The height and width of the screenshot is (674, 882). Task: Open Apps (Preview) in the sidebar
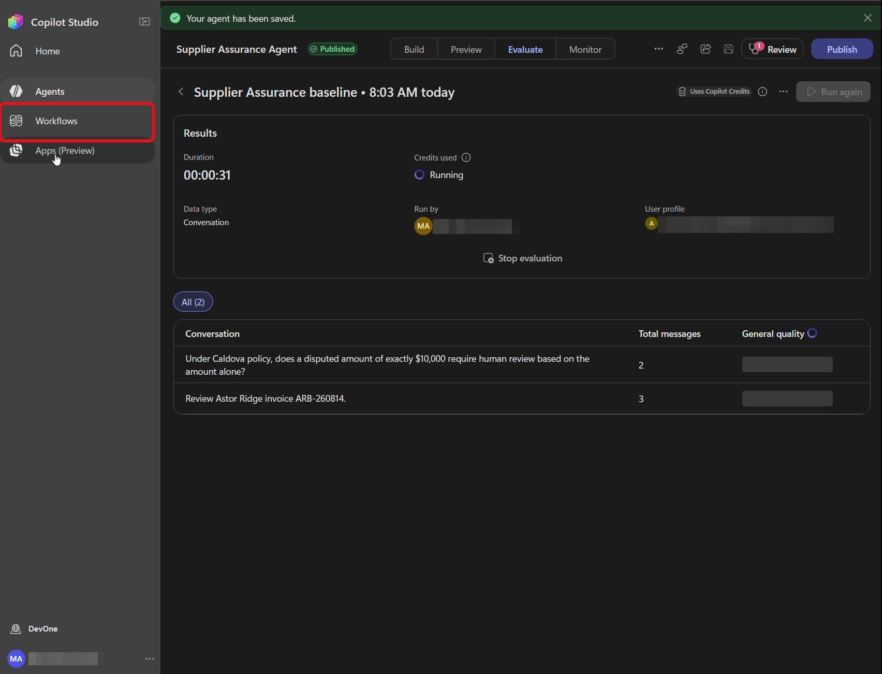click(x=78, y=151)
